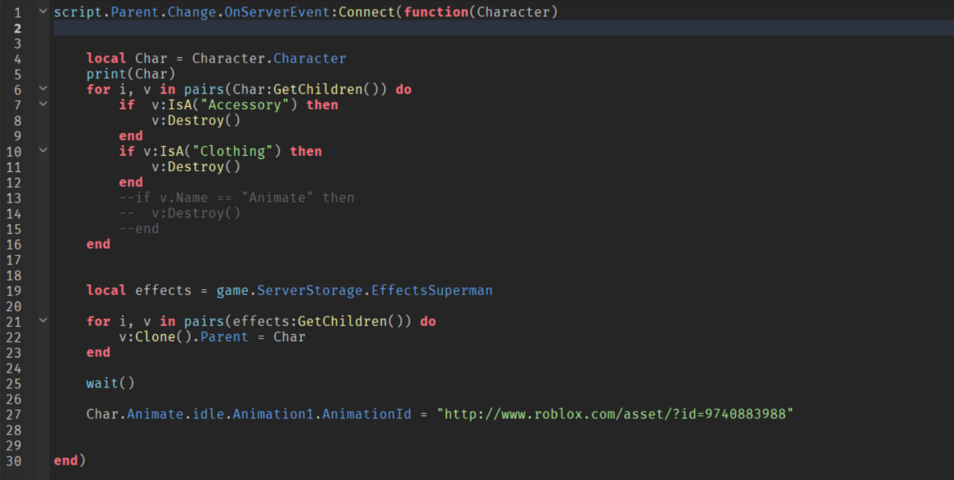The image size is (954, 480).
Task: Click line number 2 in the gutter
Action: [17, 28]
